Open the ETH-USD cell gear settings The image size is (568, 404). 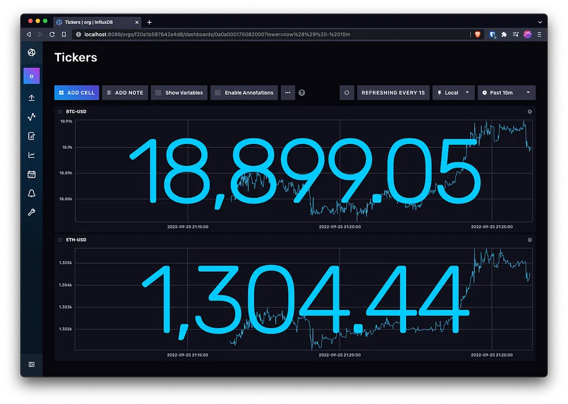point(530,240)
